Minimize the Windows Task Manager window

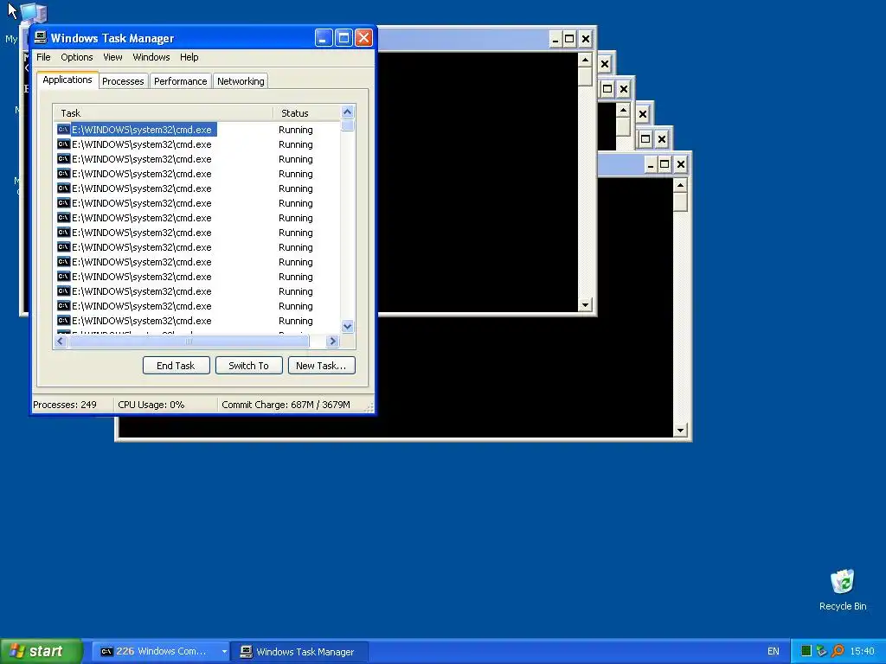(324, 38)
